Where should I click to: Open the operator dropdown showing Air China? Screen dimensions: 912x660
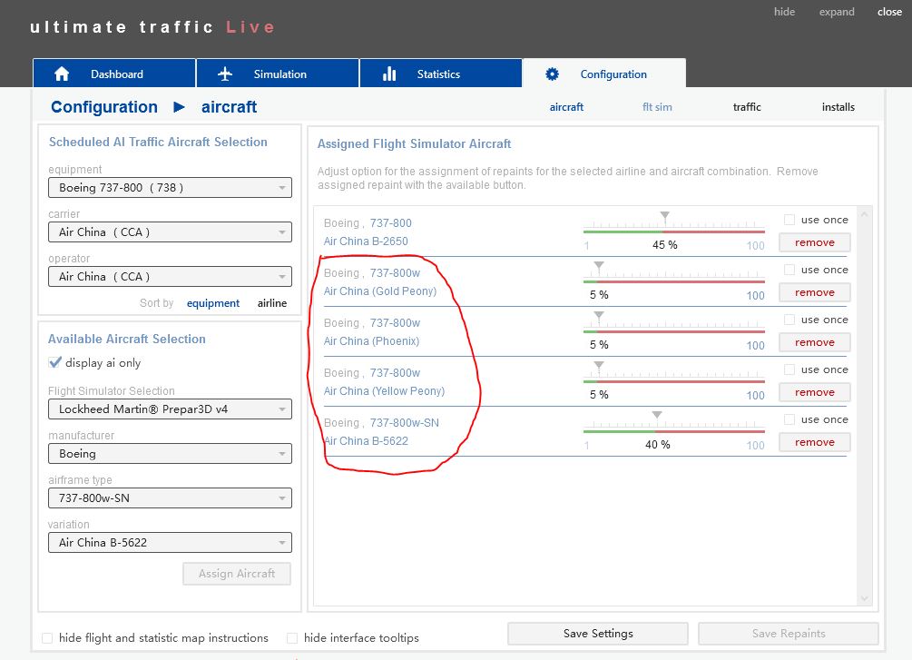click(170, 277)
